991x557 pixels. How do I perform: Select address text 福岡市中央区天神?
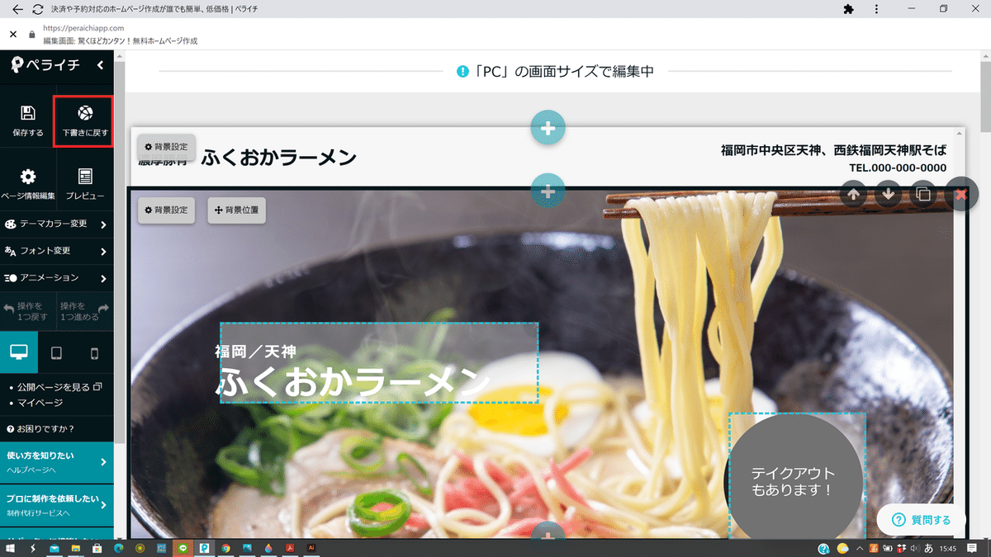click(x=833, y=150)
